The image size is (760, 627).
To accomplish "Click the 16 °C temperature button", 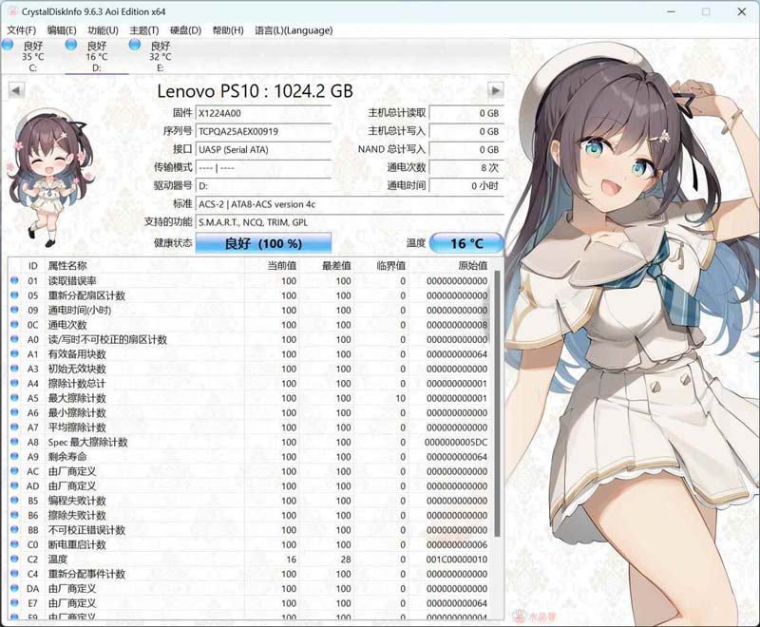I will [x=466, y=243].
